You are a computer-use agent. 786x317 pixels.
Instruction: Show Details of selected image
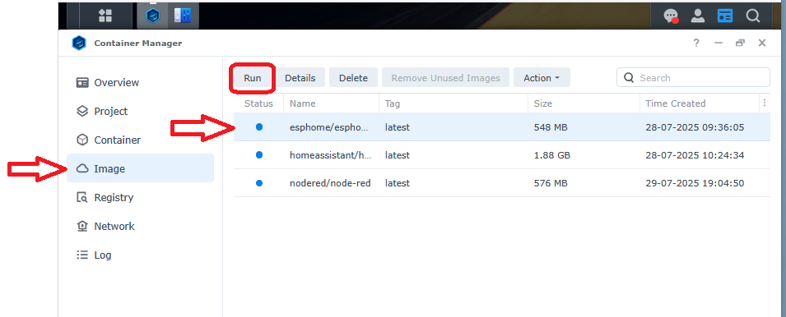pos(300,78)
